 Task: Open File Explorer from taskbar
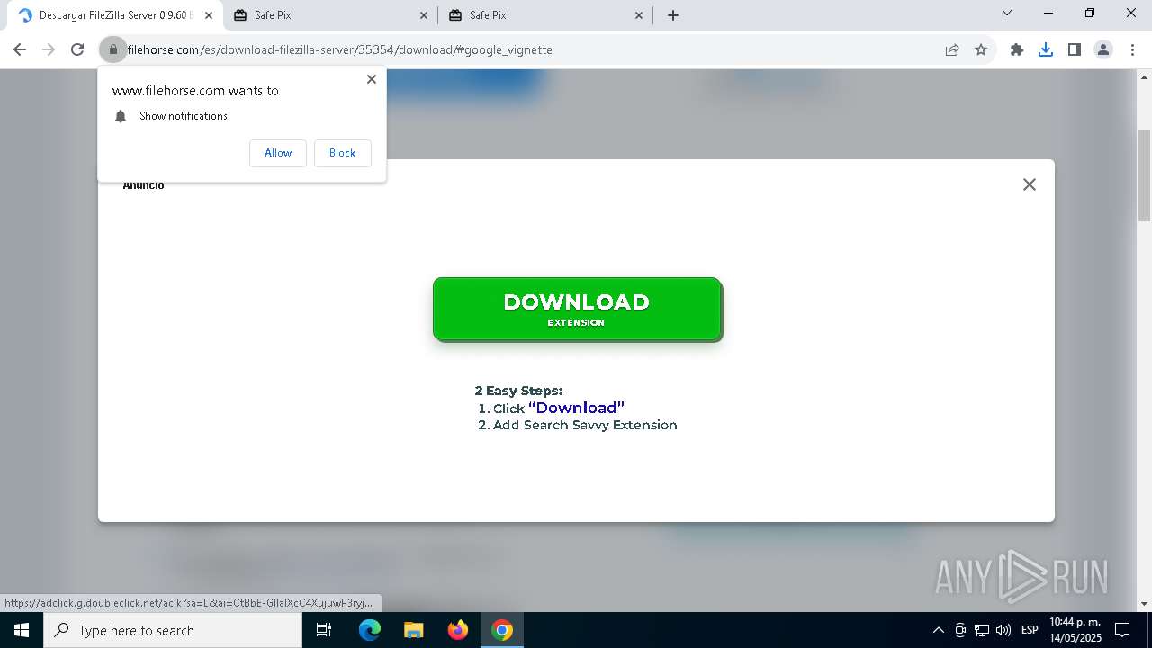coord(413,630)
